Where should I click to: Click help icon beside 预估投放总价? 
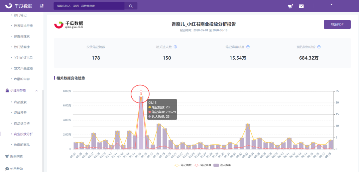[x=319, y=47]
